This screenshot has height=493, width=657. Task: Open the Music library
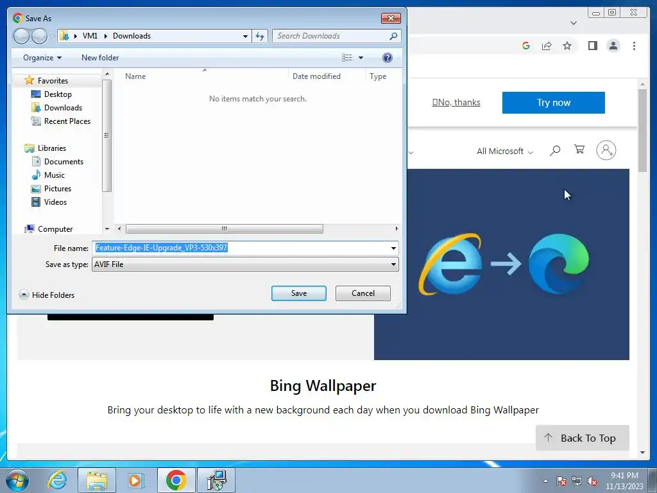[54, 175]
